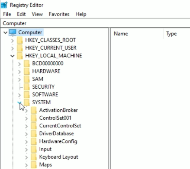Select the ActivationBroker key label
This screenshot has width=190, height=169.
(x=58, y=110)
